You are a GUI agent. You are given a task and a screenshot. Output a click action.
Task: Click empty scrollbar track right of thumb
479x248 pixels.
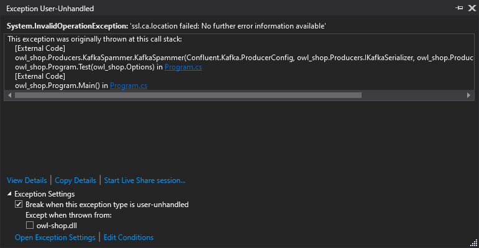click(x=413, y=95)
